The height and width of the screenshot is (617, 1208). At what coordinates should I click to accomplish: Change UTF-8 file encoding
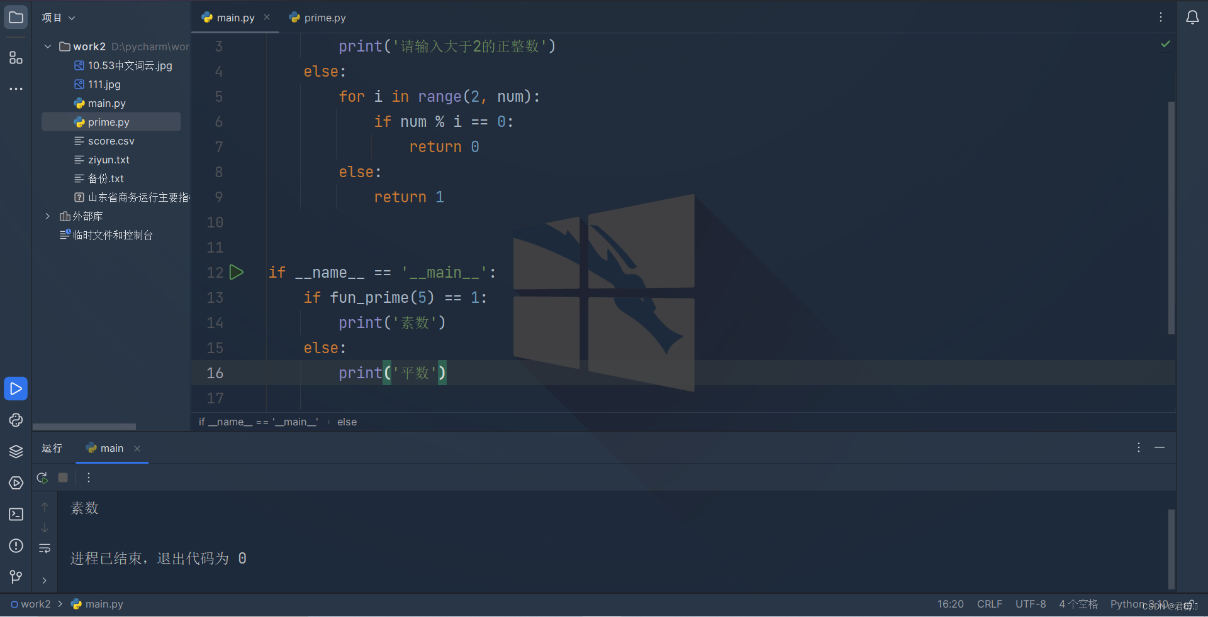[x=1031, y=604]
